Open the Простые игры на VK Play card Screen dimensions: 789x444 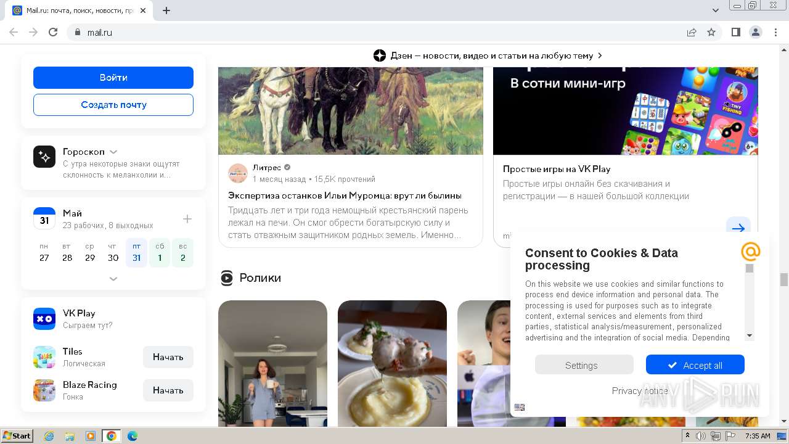point(557,169)
